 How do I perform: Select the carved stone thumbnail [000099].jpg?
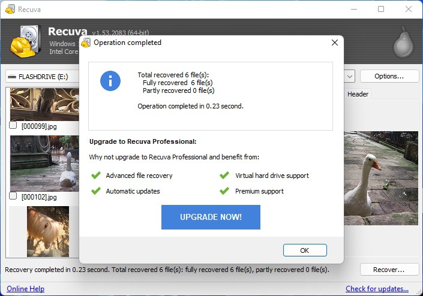coord(44,104)
